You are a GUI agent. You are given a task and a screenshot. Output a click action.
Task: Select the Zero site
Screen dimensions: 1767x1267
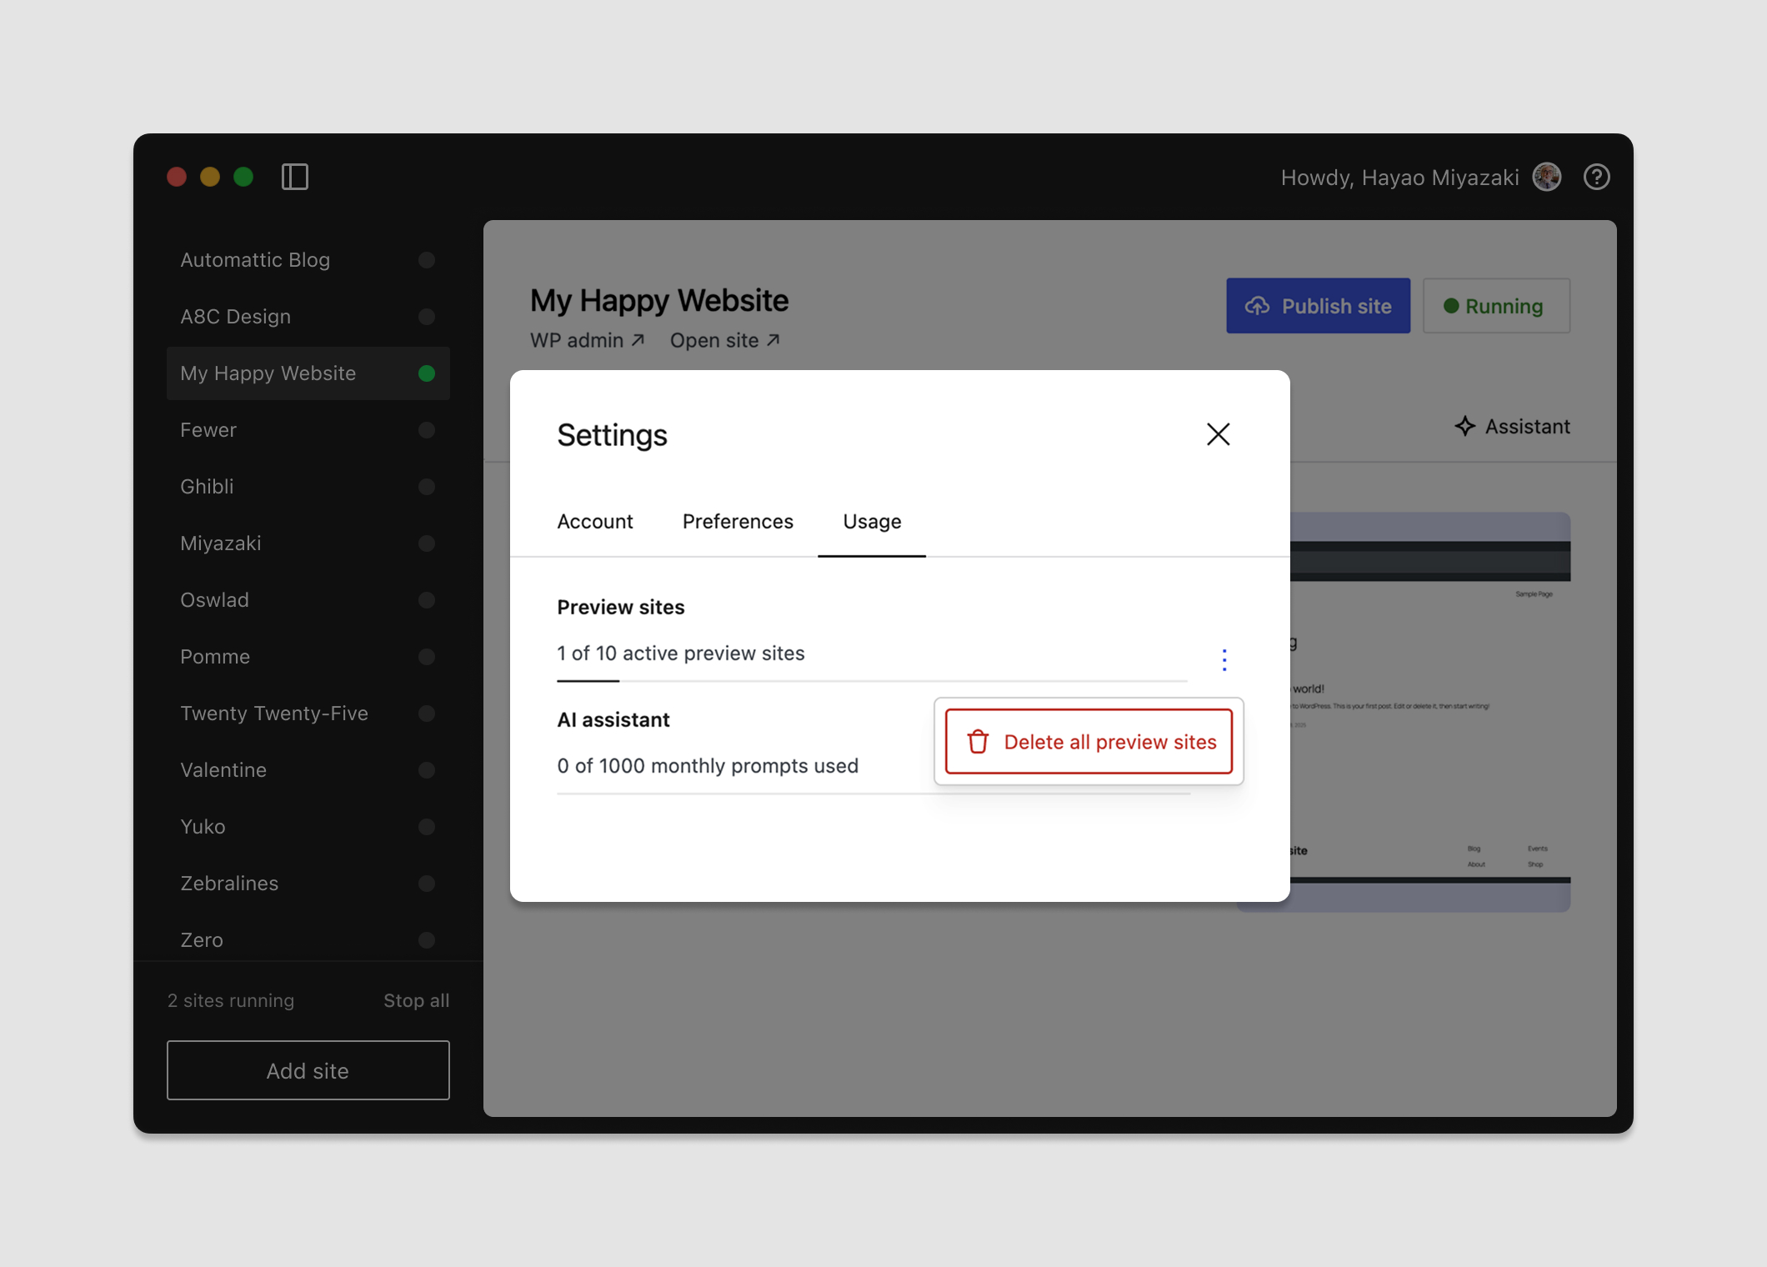[x=308, y=940]
